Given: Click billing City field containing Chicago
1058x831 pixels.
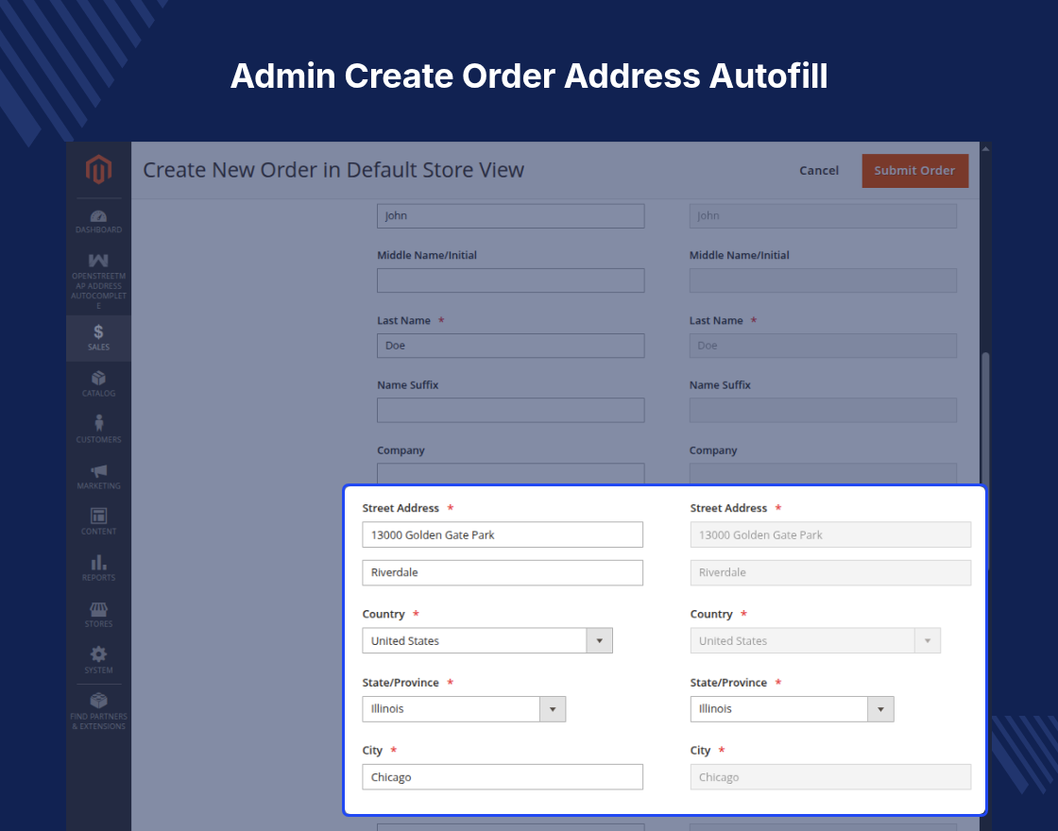Looking at the screenshot, I should coord(503,777).
